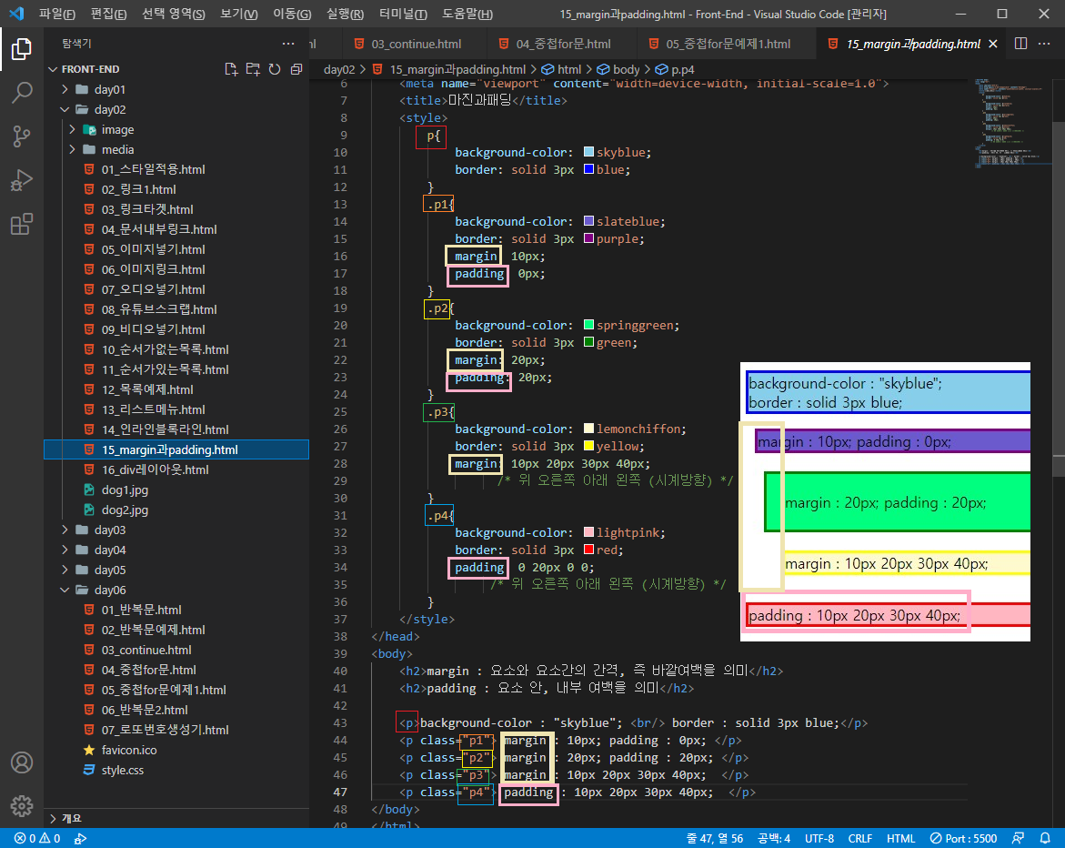This screenshot has height=848, width=1065.
Task: Click the HTML language mode selector
Action: (900, 839)
